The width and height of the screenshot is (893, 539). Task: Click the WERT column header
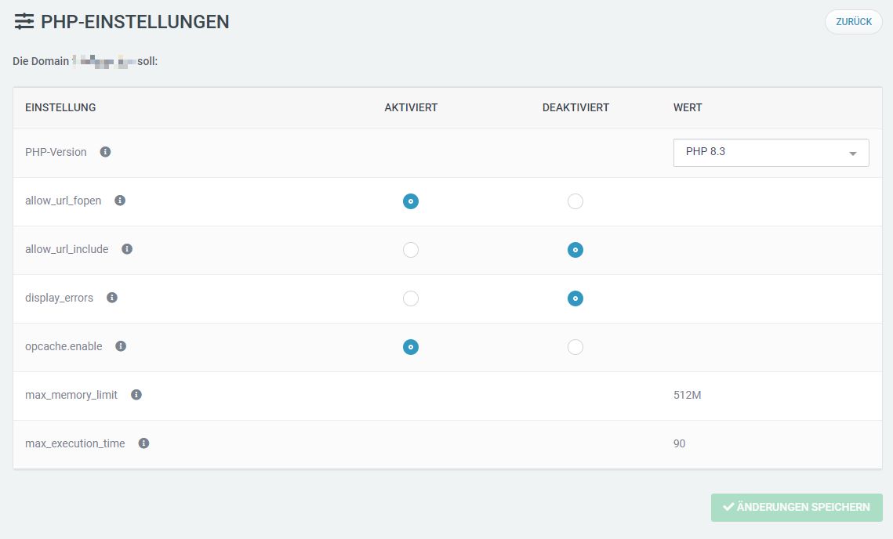[688, 107]
